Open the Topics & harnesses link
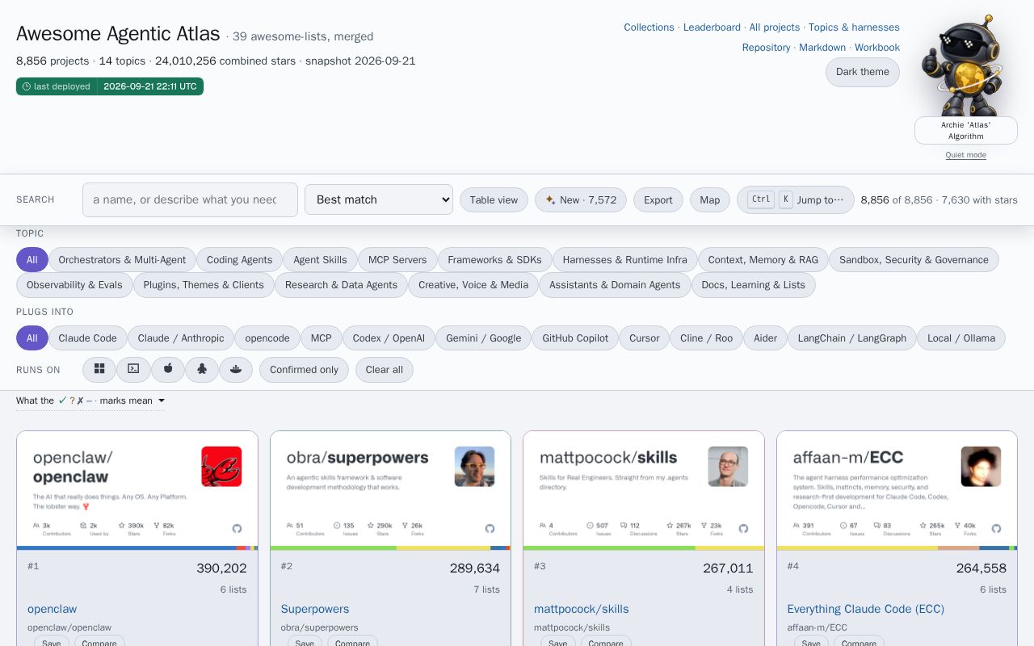This screenshot has height=646, width=1034. 854,27
